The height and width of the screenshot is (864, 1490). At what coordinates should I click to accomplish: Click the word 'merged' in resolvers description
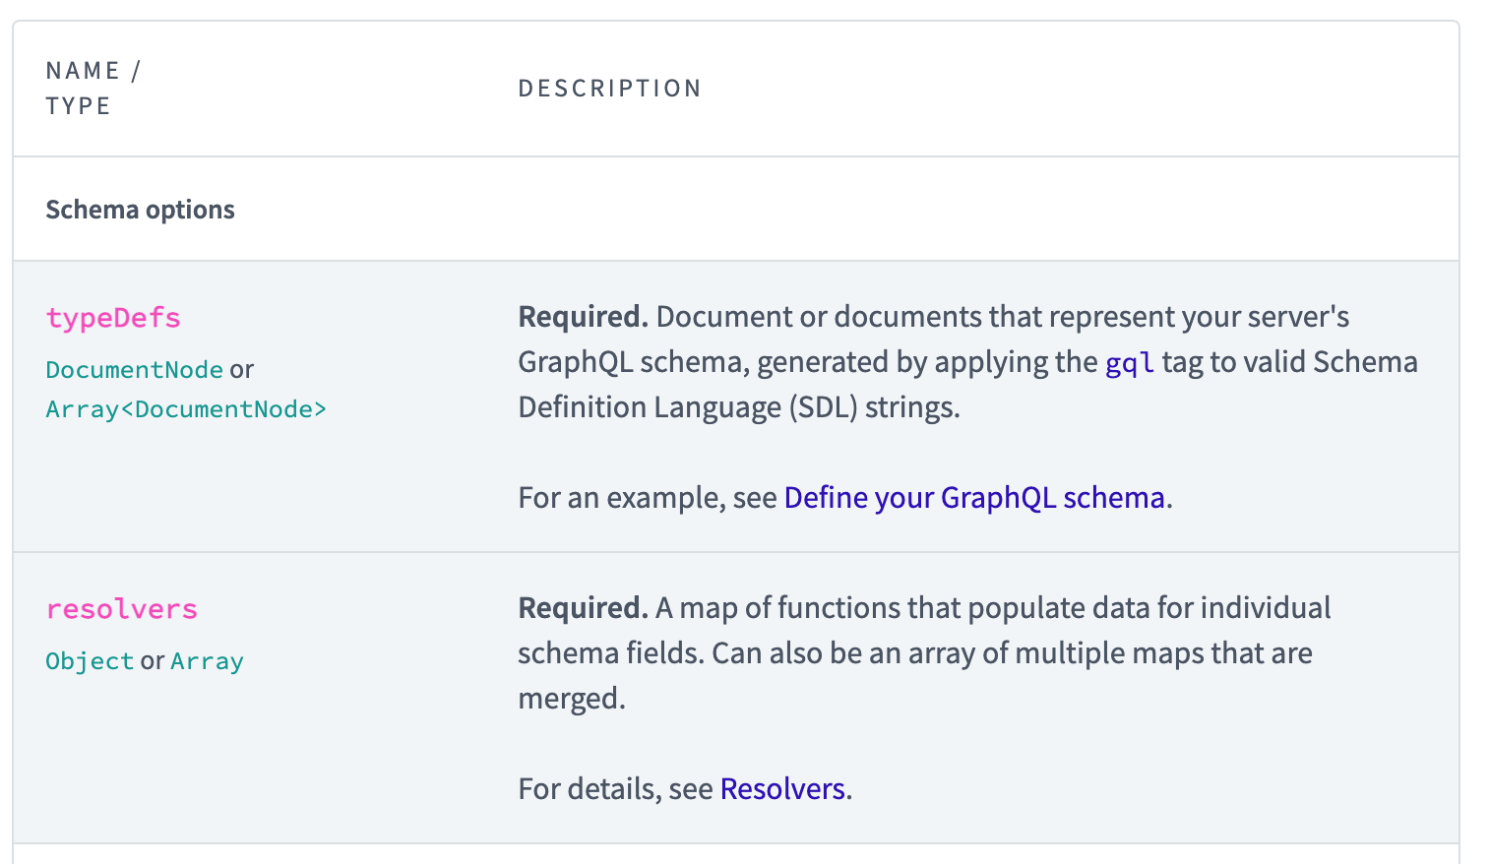click(x=570, y=699)
